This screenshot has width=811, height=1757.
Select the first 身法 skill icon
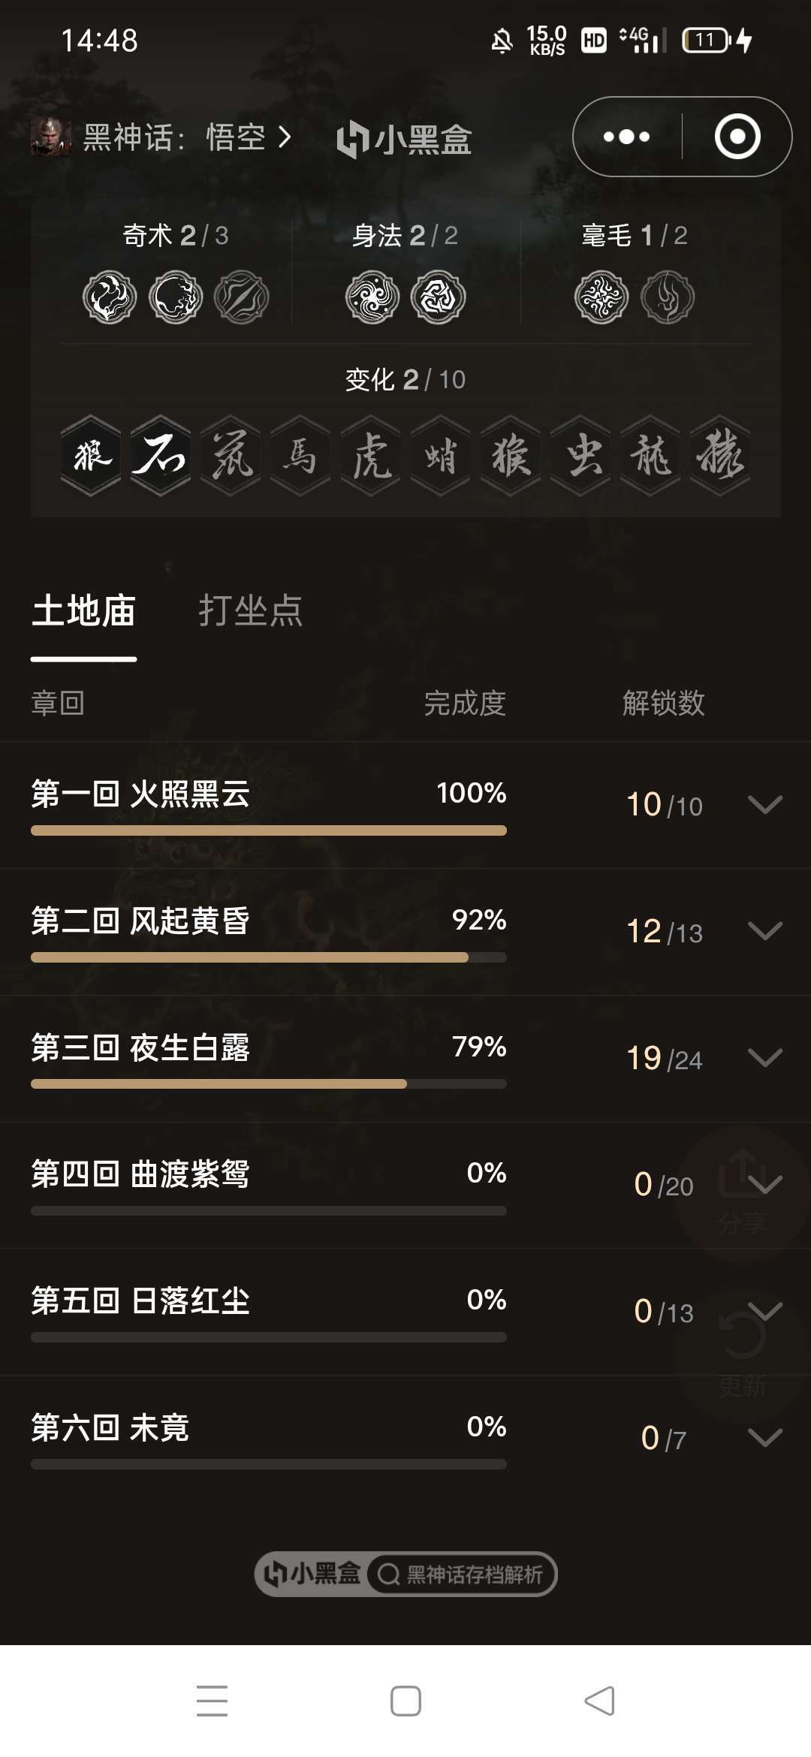tap(372, 297)
